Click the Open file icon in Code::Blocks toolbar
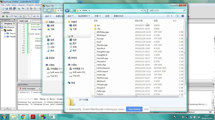 (x=7, y=8)
